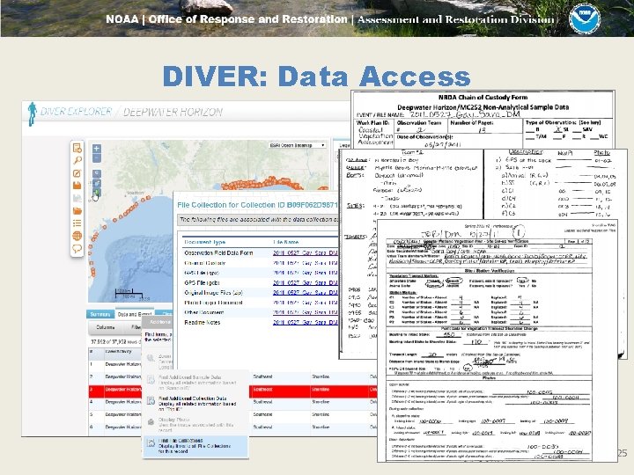Click the Find File Collections icon
The width and height of the screenshot is (634, 475).
151,443
